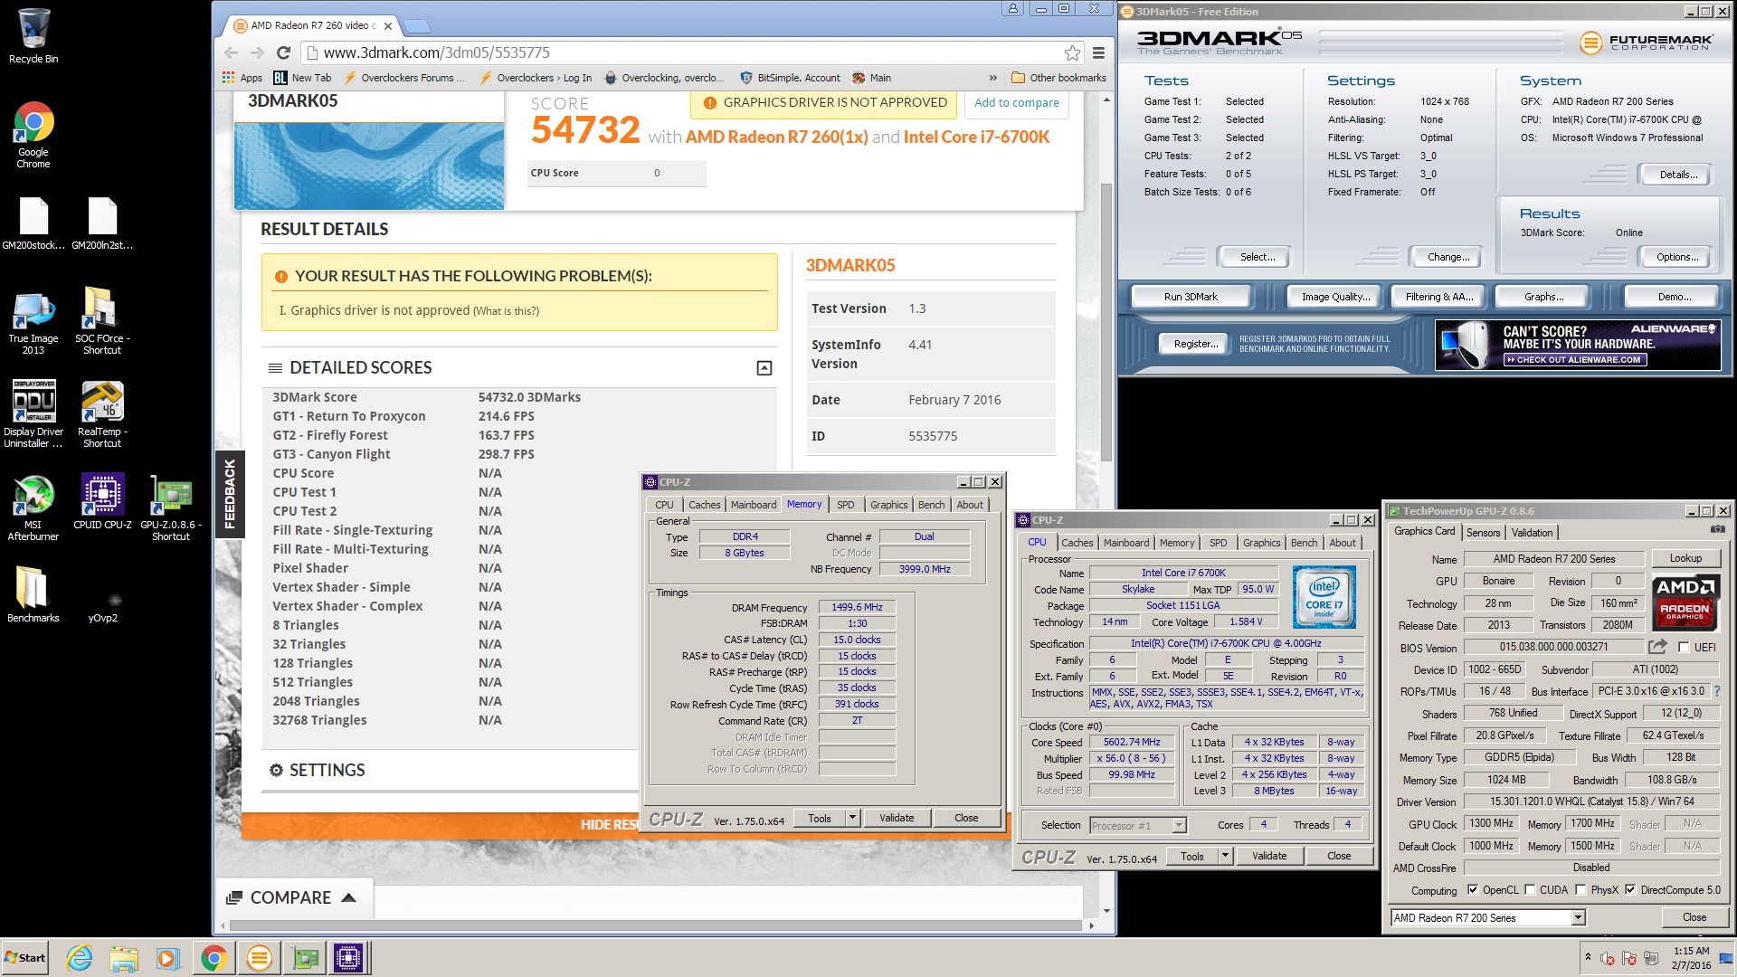Image resolution: width=1737 pixels, height=977 pixels.
Task: Click GPU-Z BIOS export share icon
Action: pyautogui.click(x=1657, y=647)
